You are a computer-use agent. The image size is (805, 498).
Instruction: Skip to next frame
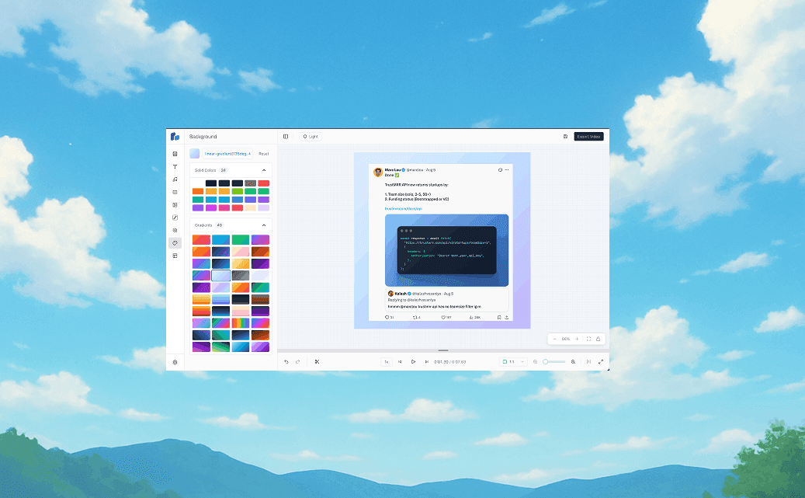tap(427, 362)
